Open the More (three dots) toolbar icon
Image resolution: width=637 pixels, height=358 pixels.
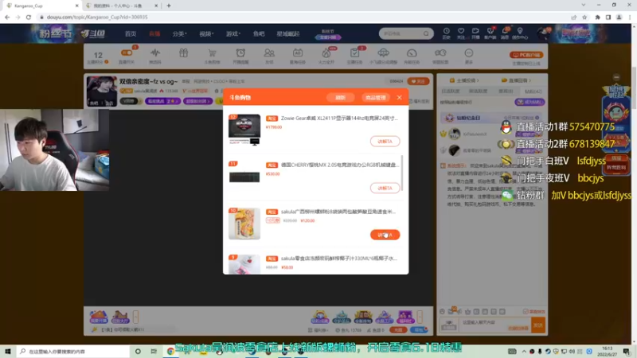point(469,53)
